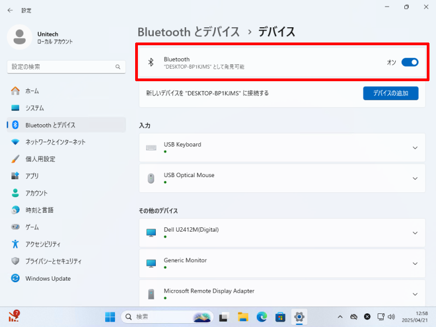Open アカウント settings page
436x327 pixels.
click(x=66, y=193)
